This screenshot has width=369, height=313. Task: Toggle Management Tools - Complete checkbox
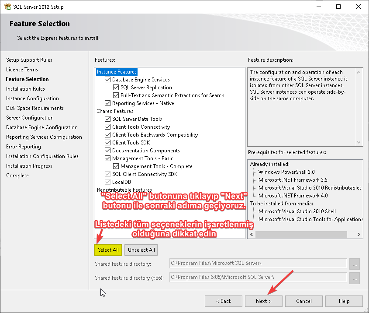click(116, 166)
